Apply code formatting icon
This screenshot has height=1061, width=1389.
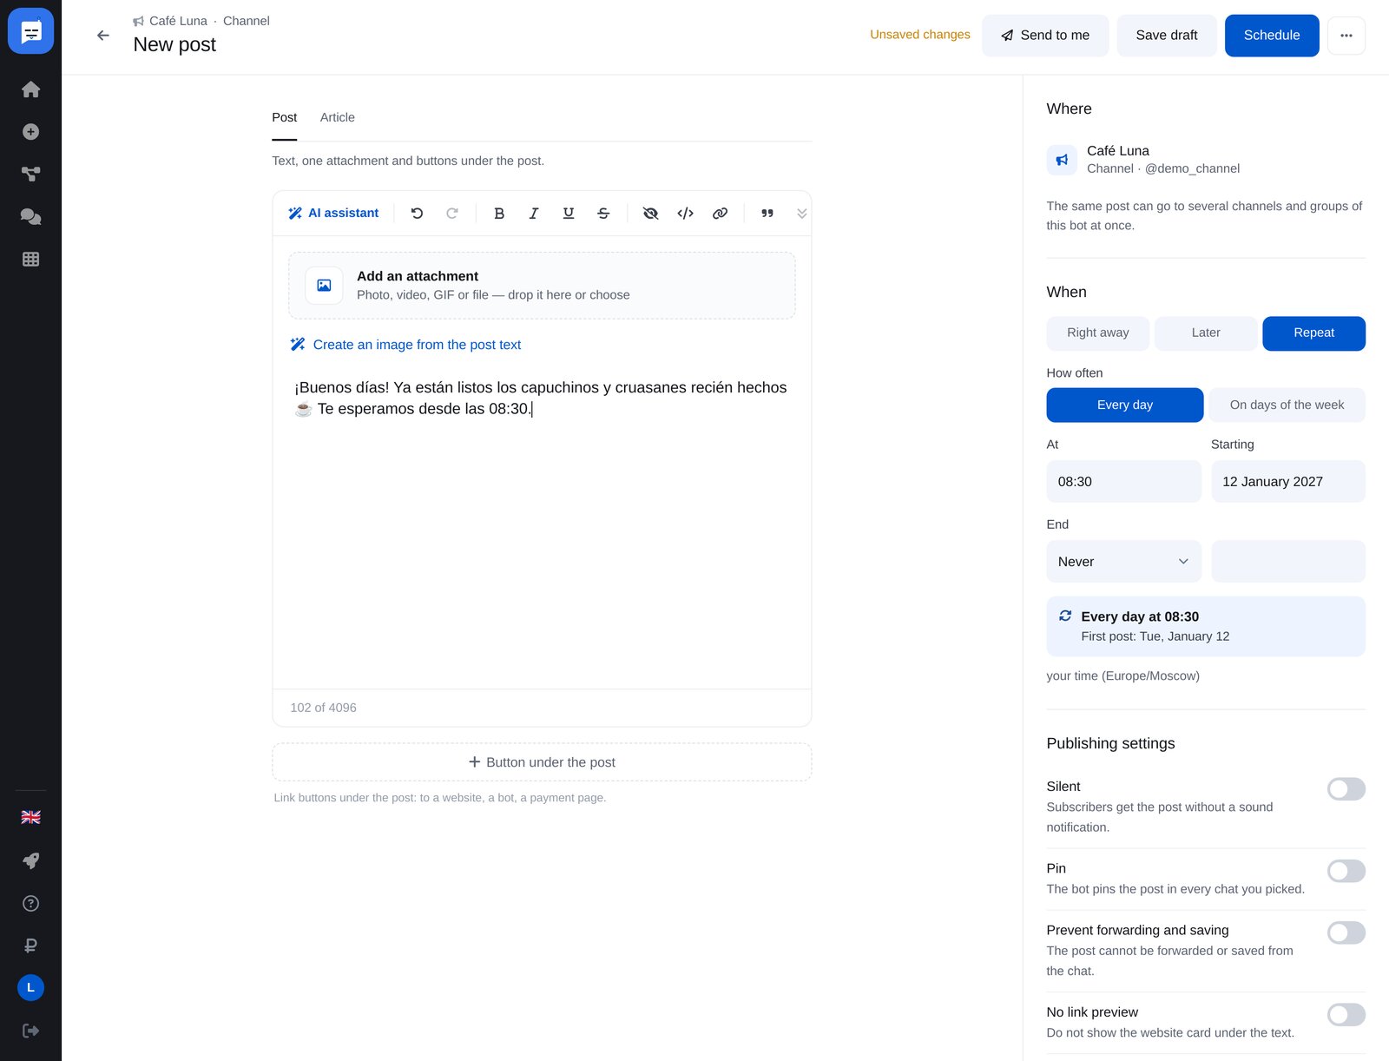685,214
